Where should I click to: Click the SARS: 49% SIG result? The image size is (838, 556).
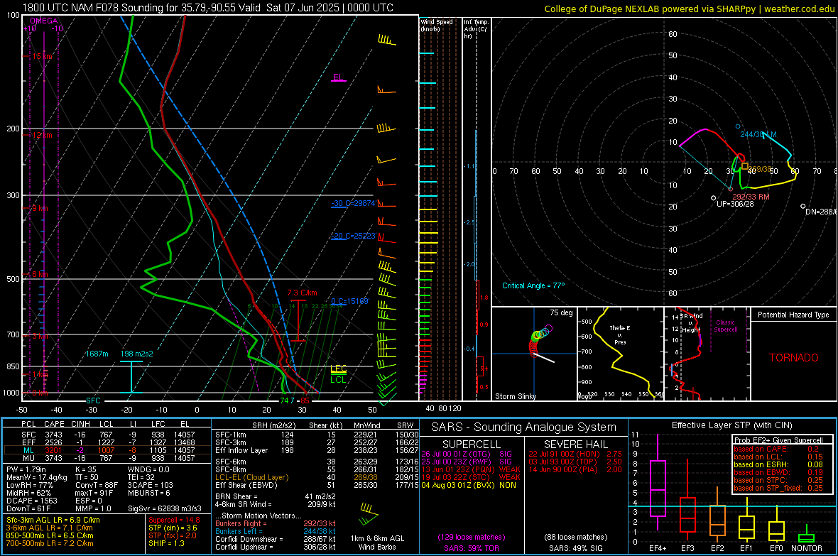click(575, 548)
